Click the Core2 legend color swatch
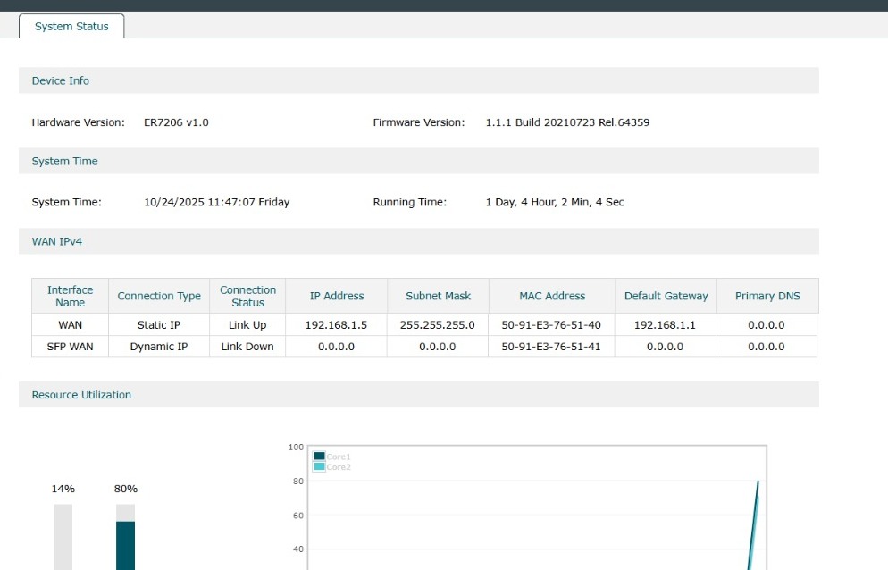Image resolution: width=888 pixels, height=570 pixels. coord(319,467)
